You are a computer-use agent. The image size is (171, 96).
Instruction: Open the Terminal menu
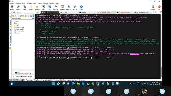pos(12,4)
